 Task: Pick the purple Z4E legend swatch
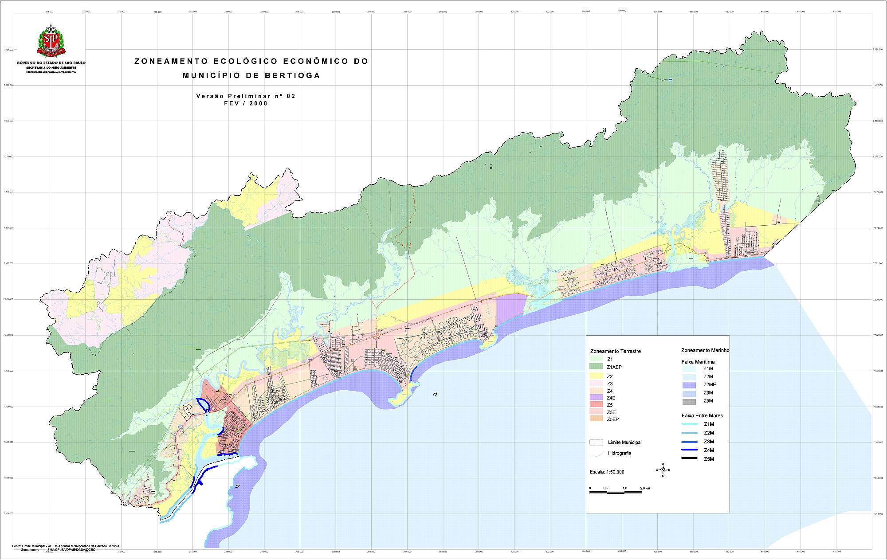(597, 398)
